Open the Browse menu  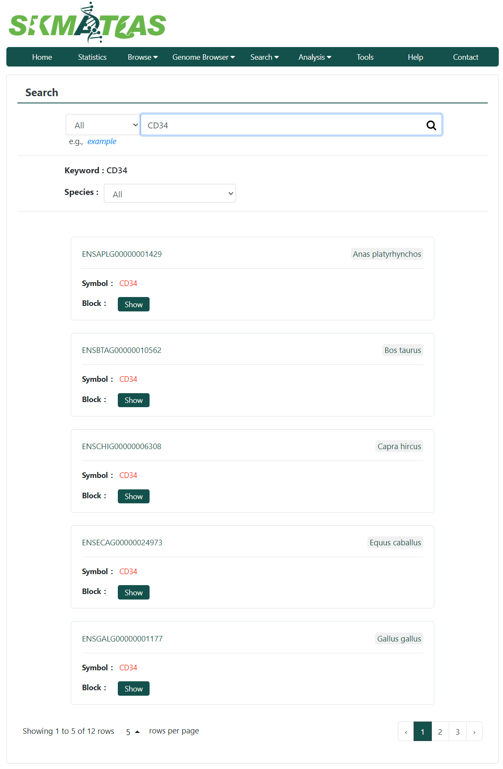pyautogui.click(x=143, y=57)
